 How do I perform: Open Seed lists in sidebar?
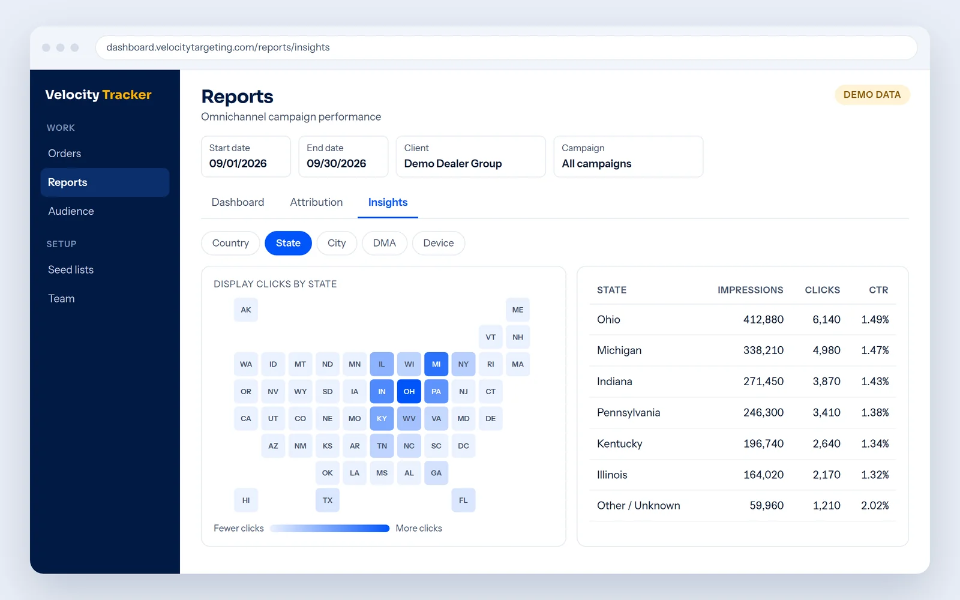click(x=105, y=270)
